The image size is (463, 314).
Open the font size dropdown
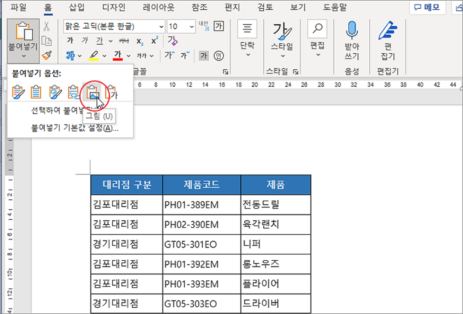tap(192, 27)
